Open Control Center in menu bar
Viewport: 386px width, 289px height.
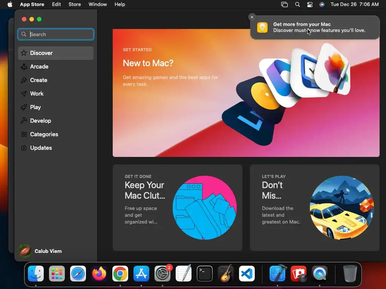[310, 5]
